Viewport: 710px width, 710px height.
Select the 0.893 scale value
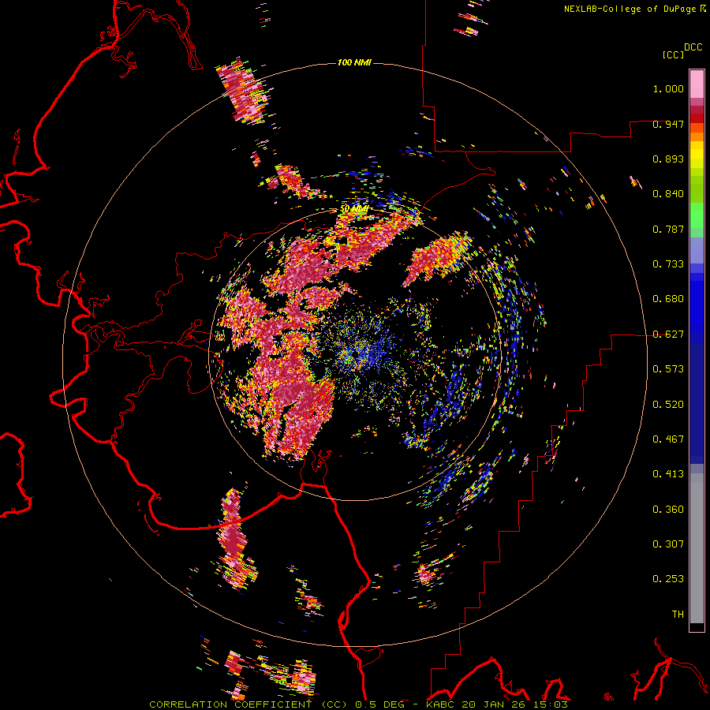668,159
